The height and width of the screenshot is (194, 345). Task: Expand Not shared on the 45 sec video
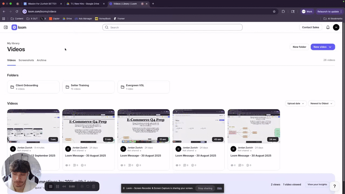pyautogui.click(x=189, y=151)
